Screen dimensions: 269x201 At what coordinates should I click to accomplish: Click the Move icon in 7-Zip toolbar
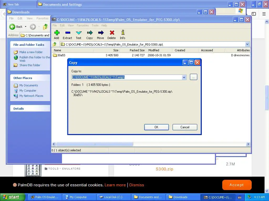[x=101, y=35]
